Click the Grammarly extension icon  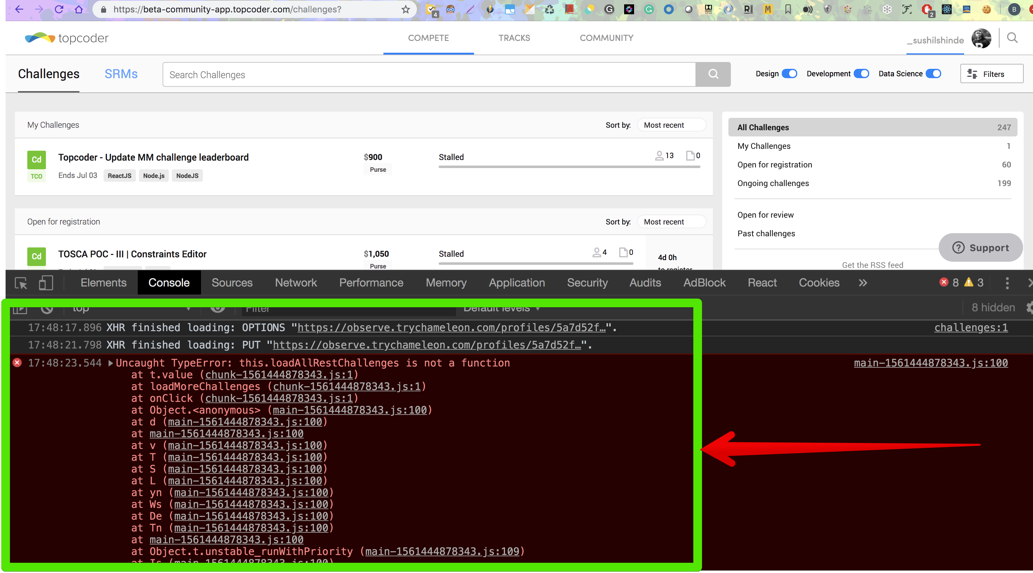pos(648,9)
